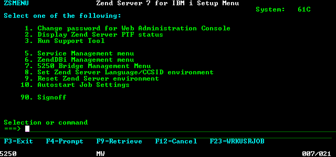Choose option 90 Signoff
The width and height of the screenshot is (336, 157).
coord(44,97)
